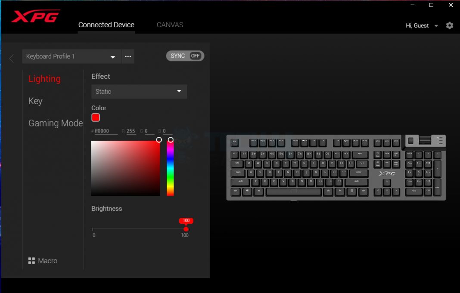Image resolution: width=460 pixels, height=293 pixels.
Task: Click the keyboard preview image
Action: click(x=336, y=168)
